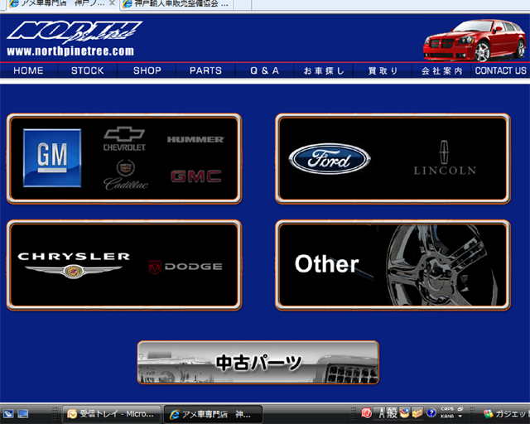
Task: Click CONTACT US in the nav bar
Action: 500,70
